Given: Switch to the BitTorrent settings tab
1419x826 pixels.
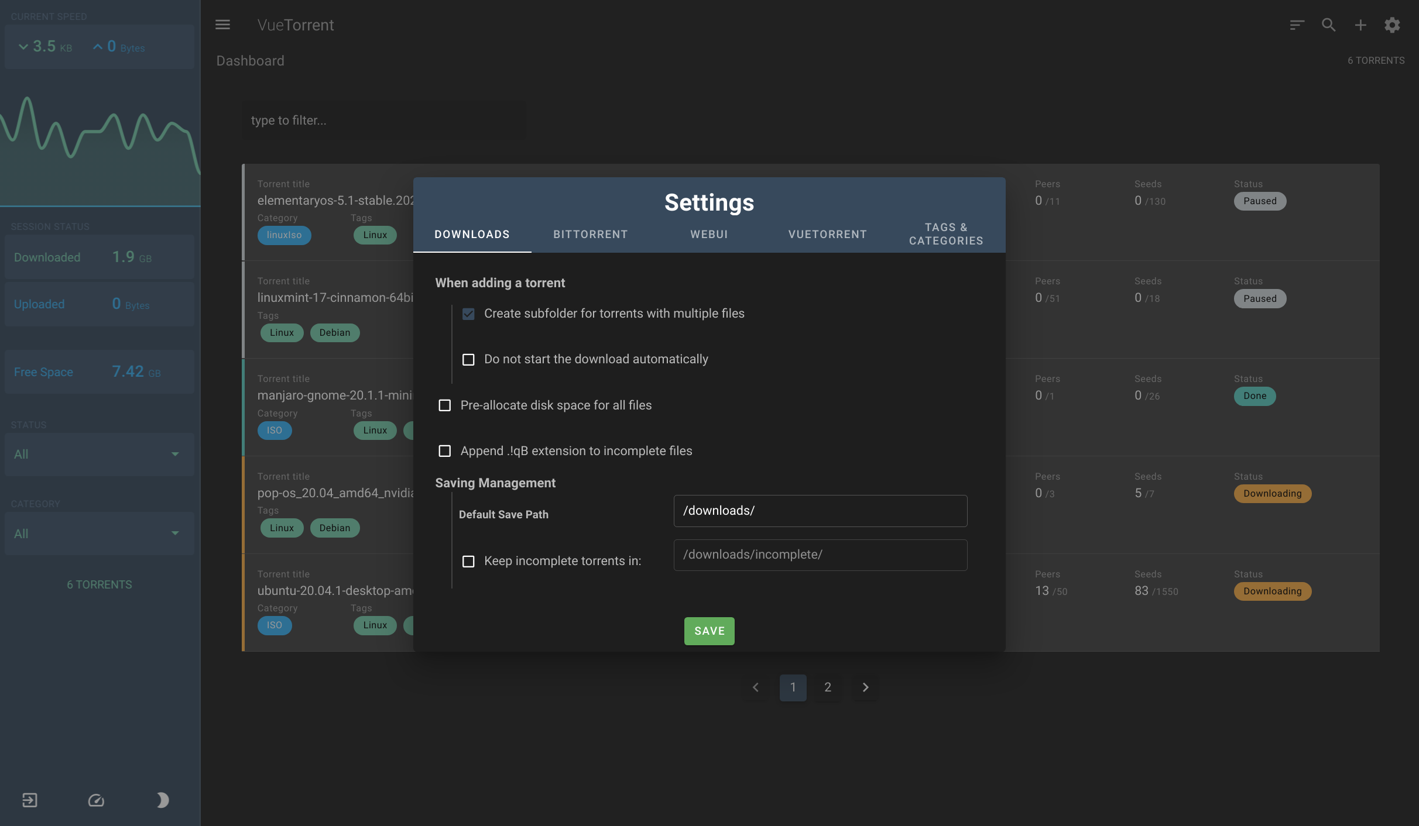Looking at the screenshot, I should click(590, 234).
